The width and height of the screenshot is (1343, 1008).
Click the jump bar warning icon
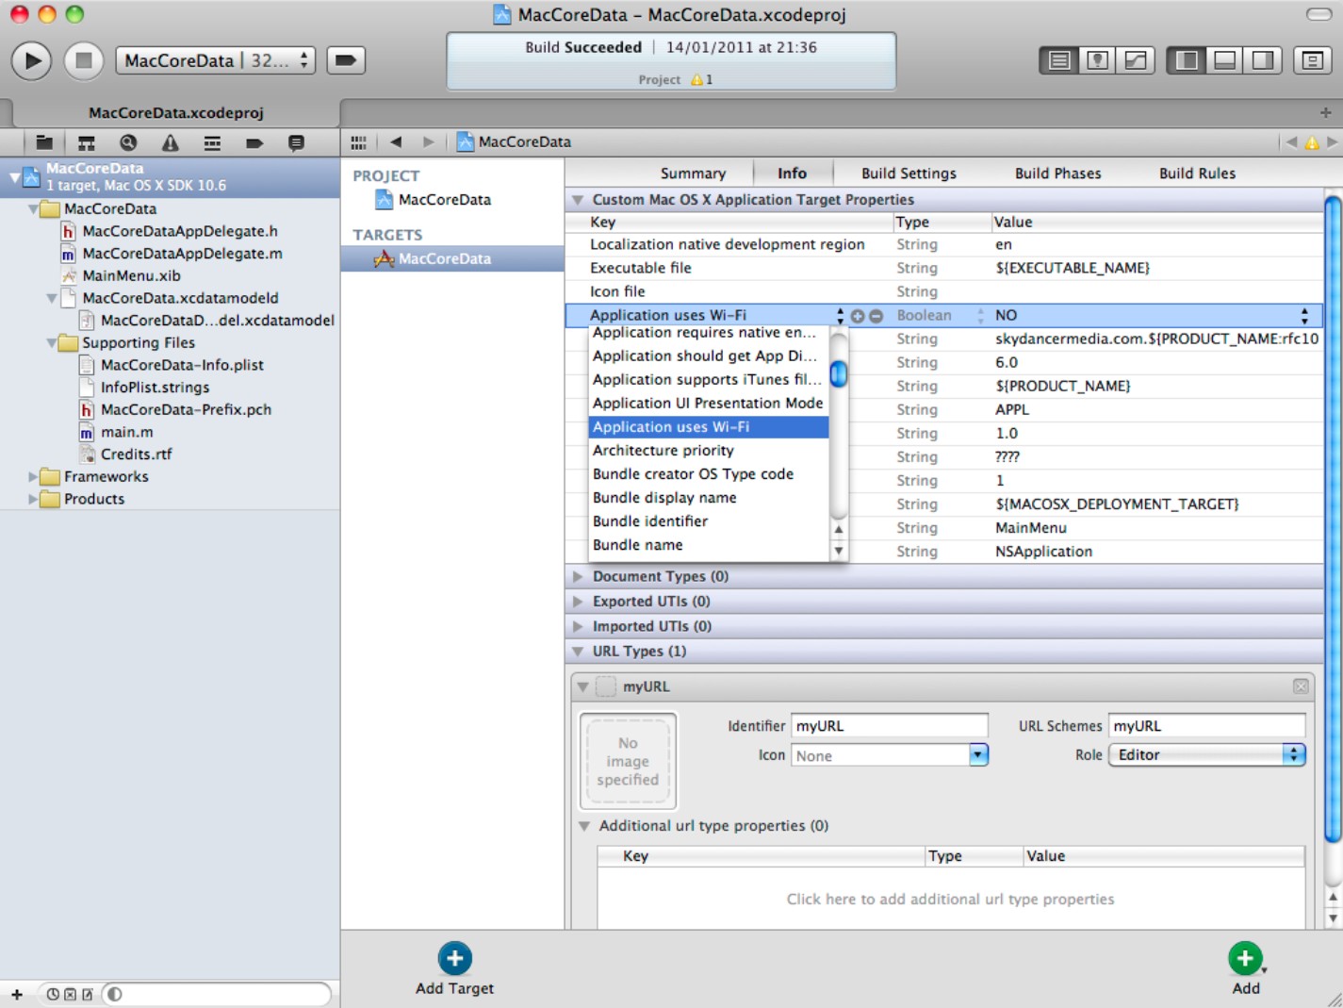1311,142
